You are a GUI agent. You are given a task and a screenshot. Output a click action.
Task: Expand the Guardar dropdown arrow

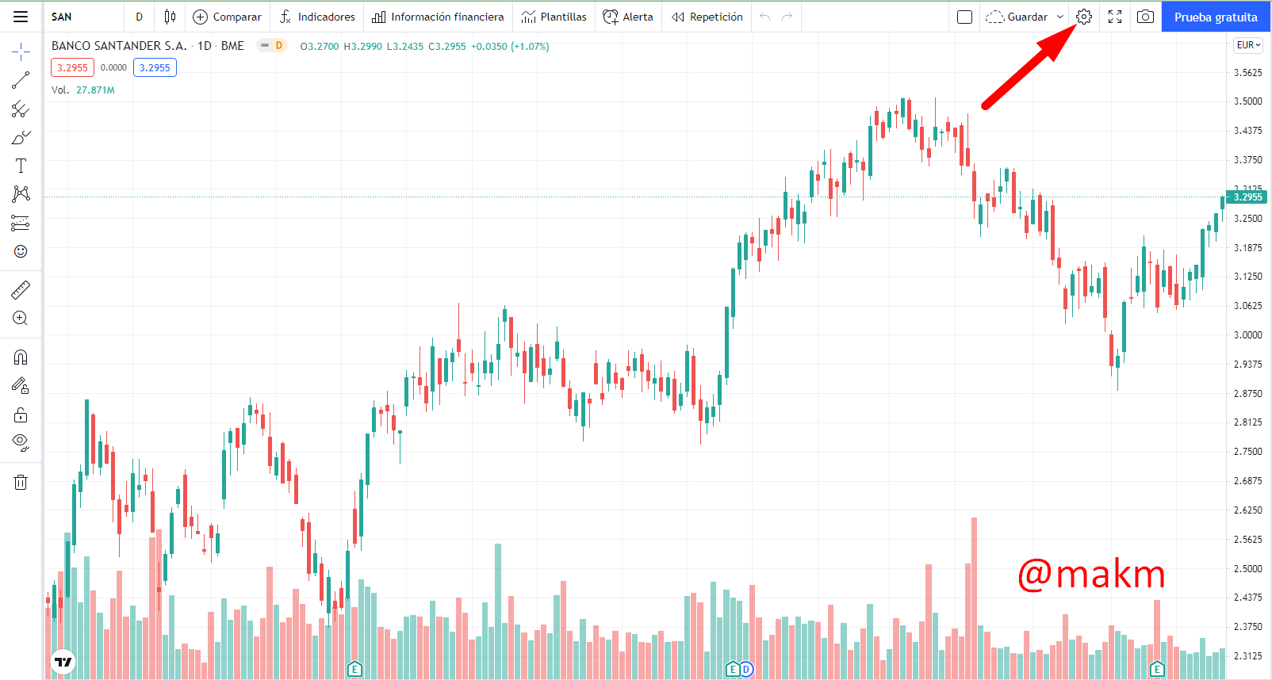(x=1060, y=17)
